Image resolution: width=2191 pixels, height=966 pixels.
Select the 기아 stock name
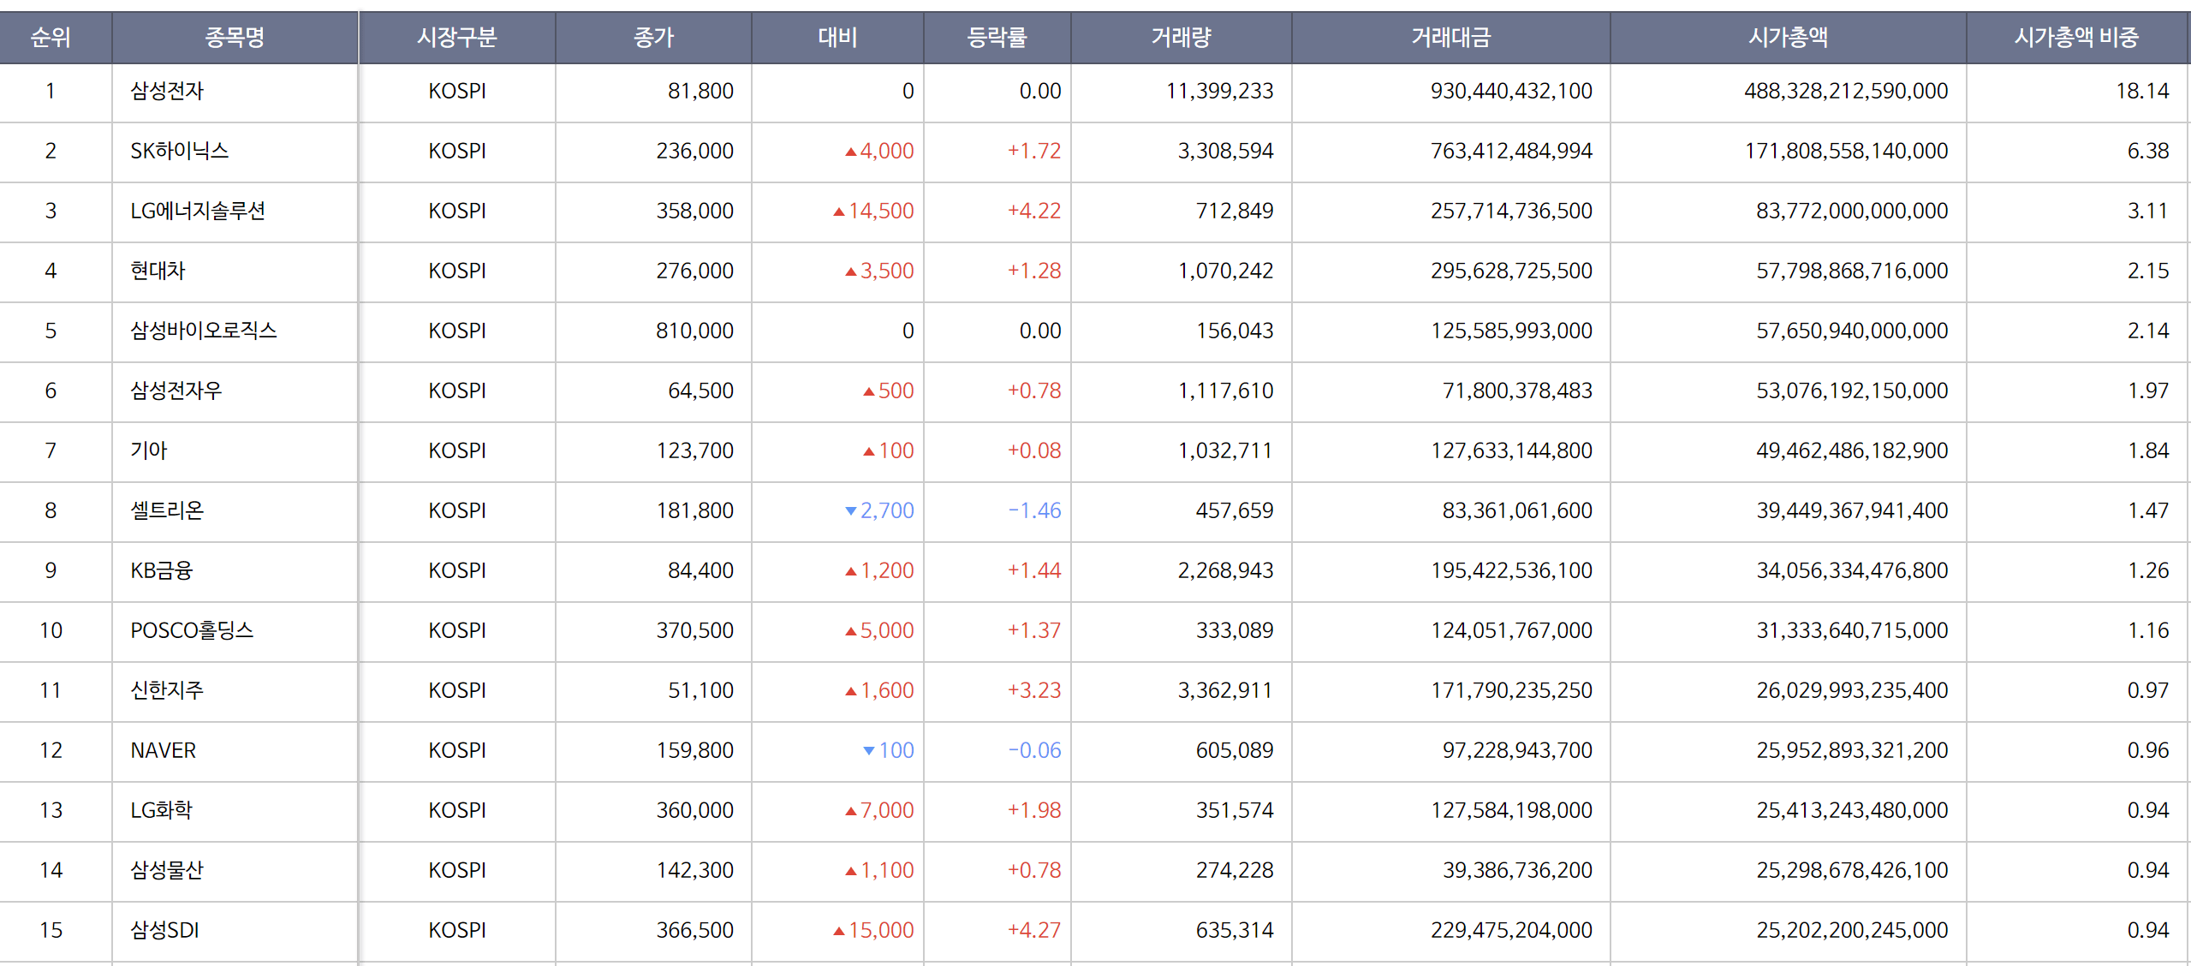click(148, 450)
